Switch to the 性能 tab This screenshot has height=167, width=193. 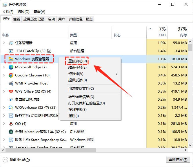tap(17, 19)
